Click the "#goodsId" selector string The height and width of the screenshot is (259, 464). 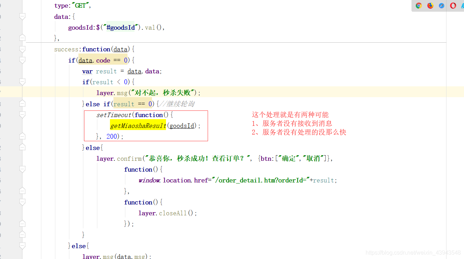click(x=121, y=28)
